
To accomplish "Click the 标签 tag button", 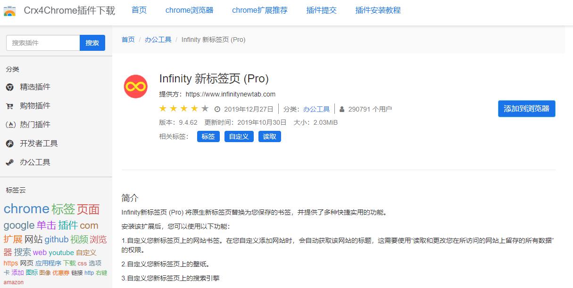I will tap(208, 136).
